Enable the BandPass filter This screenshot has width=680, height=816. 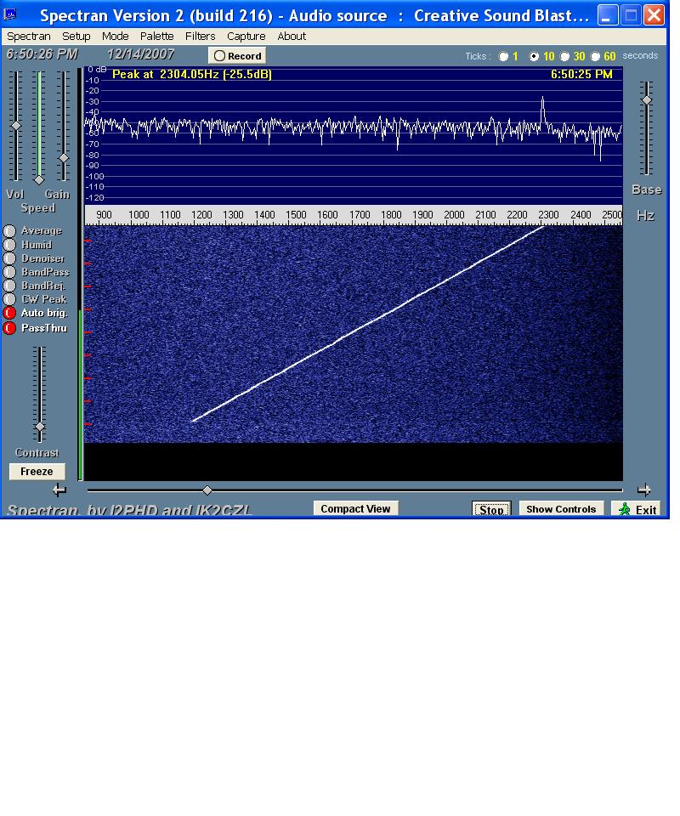9,272
